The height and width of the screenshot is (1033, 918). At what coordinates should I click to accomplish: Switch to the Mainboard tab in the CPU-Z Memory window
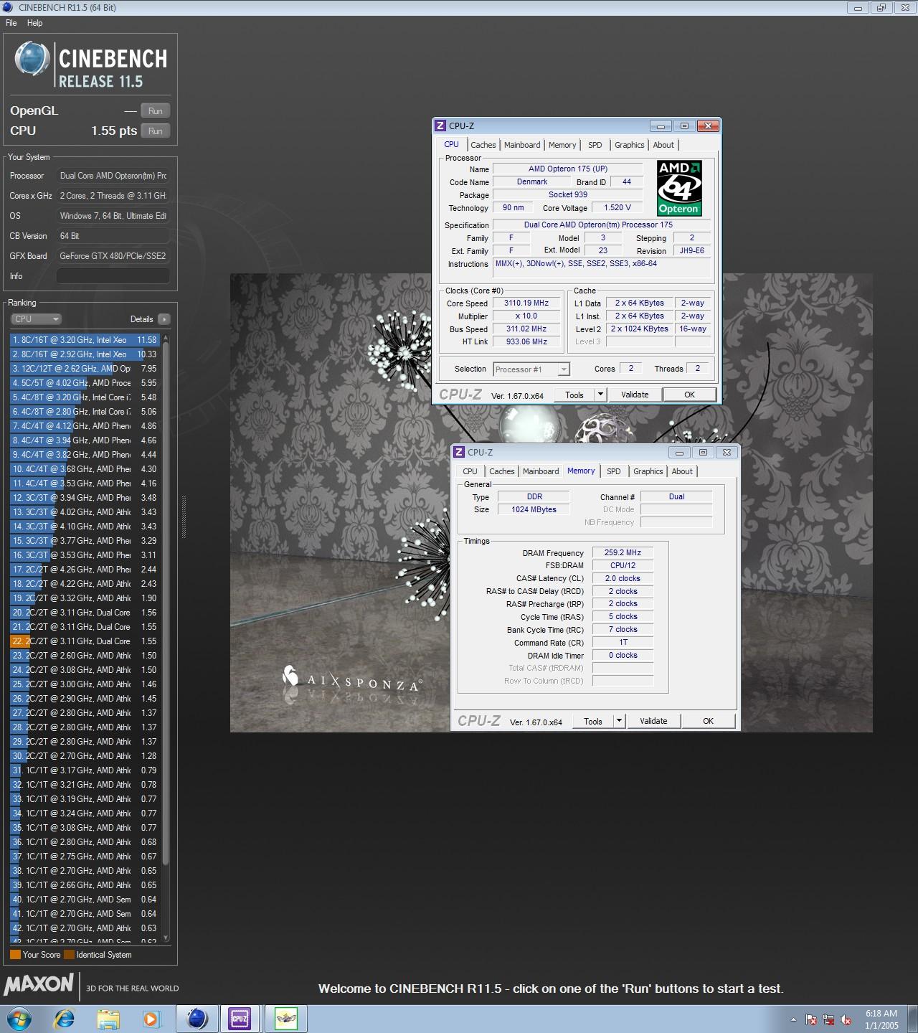tap(541, 471)
